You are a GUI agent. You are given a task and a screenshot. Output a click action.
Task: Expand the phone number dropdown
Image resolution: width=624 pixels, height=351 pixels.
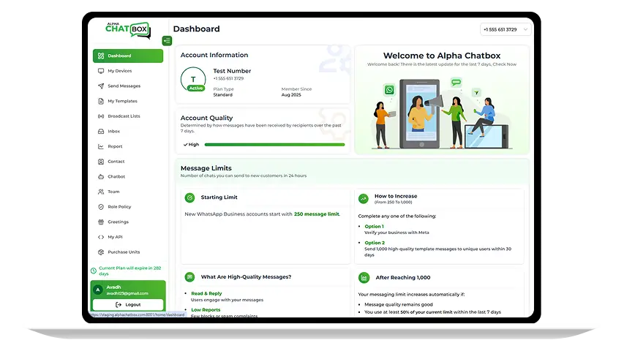505,29
